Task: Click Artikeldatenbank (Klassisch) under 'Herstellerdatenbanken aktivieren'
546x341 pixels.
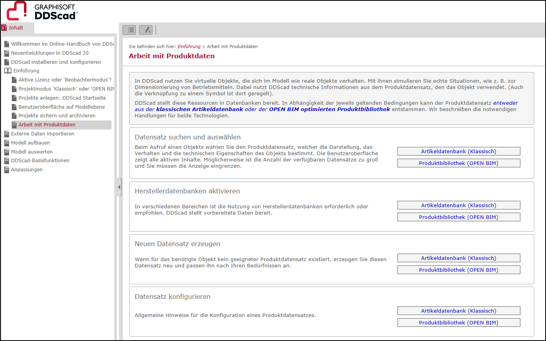Action: point(459,205)
